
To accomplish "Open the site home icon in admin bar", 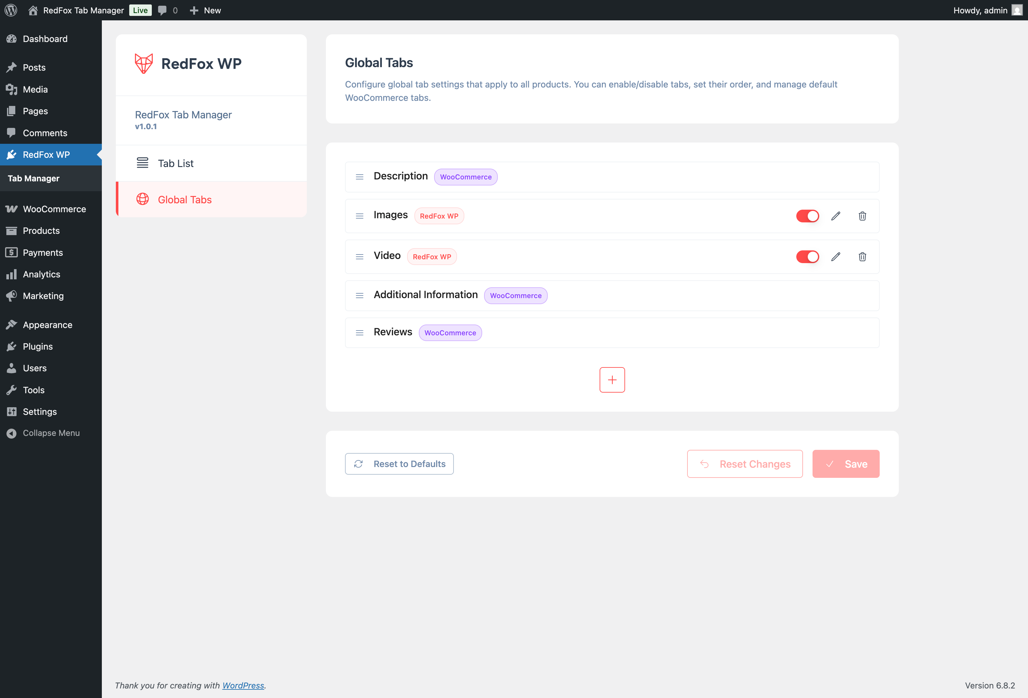I will pyautogui.click(x=33, y=10).
